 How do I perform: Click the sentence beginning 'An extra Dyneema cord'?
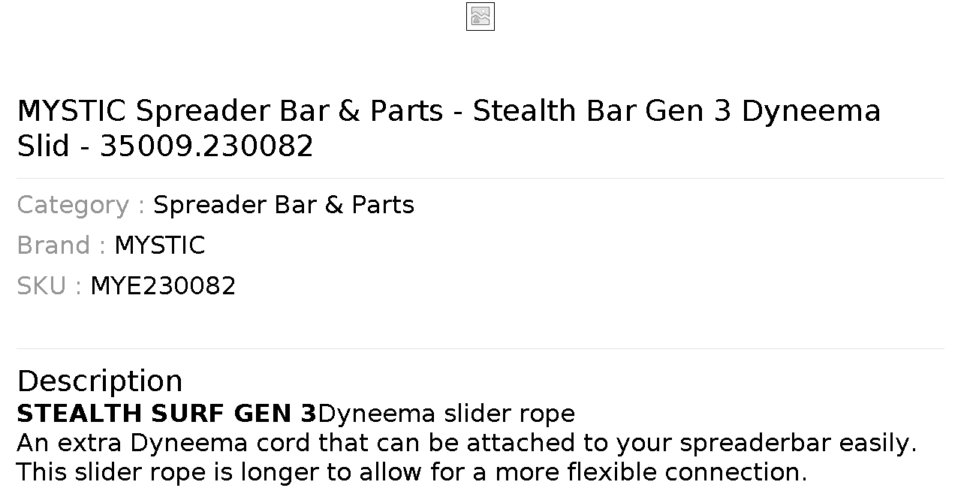coord(467,443)
